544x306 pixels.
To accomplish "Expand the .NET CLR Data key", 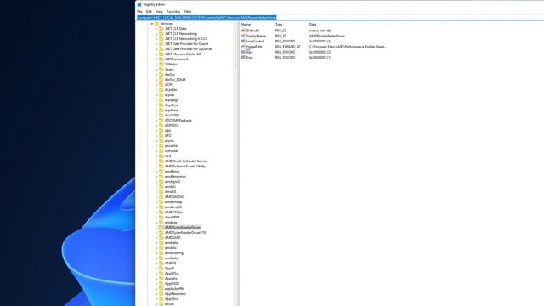I will coord(156,29).
